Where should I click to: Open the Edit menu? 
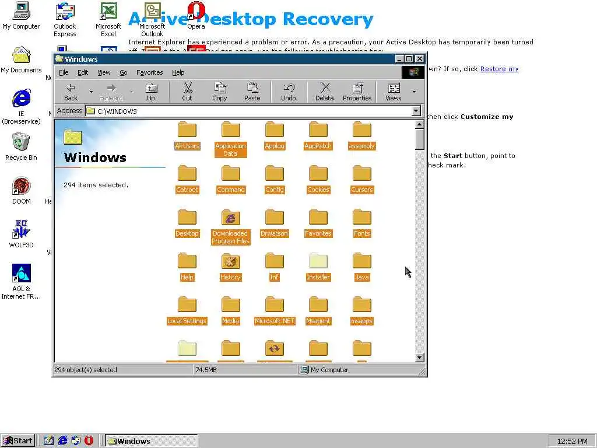tap(83, 72)
